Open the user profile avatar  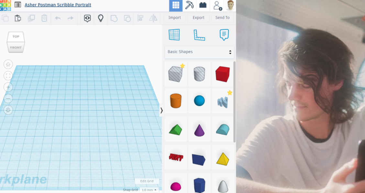click(x=230, y=5)
